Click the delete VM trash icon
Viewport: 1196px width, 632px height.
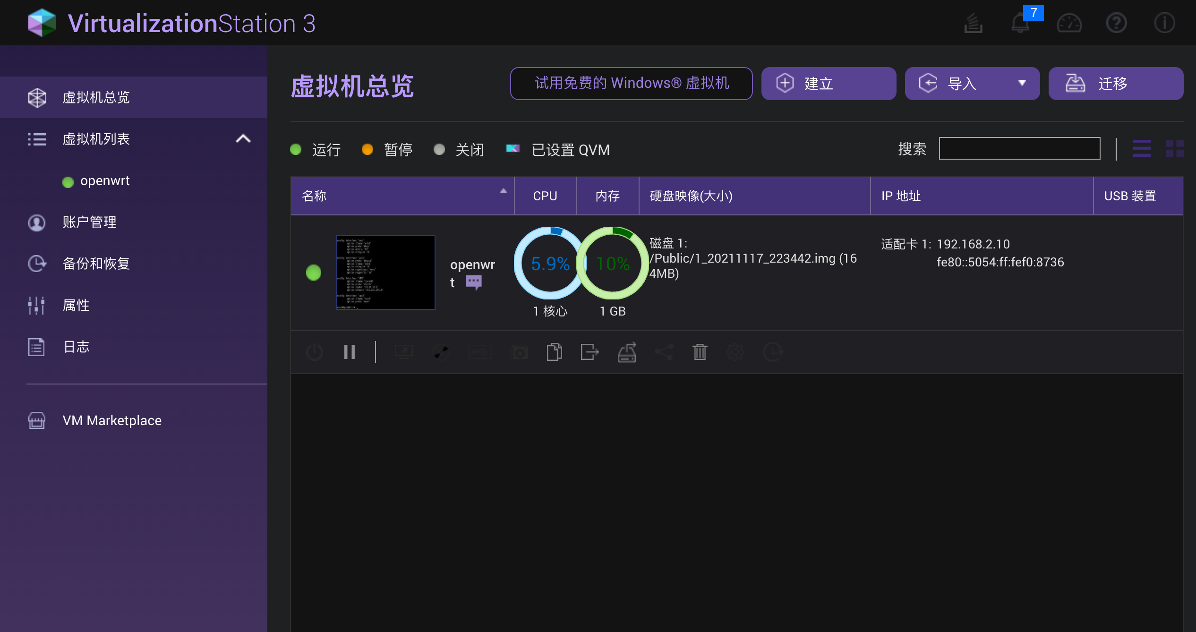tap(699, 351)
